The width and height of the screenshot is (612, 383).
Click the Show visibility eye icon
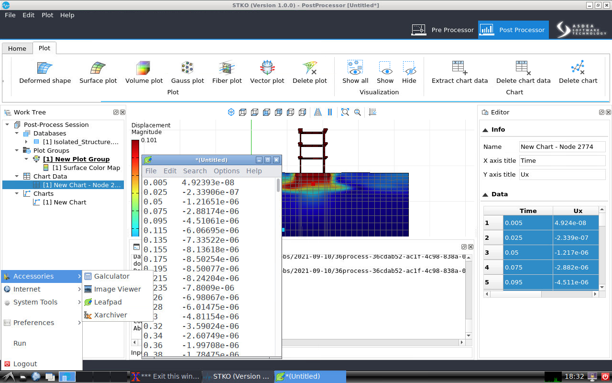tap(385, 68)
